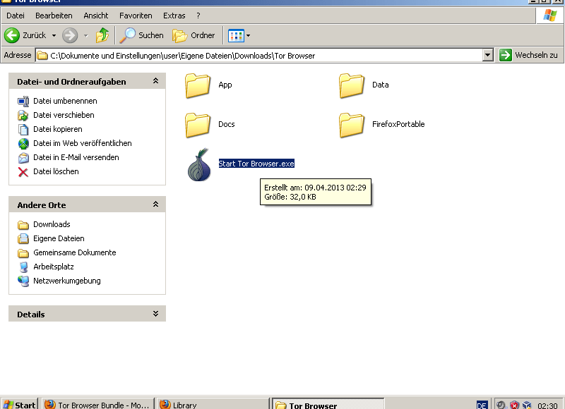Click the taskbar clock showing 02:30
Viewport: 565px width, 409px height.
(x=547, y=405)
